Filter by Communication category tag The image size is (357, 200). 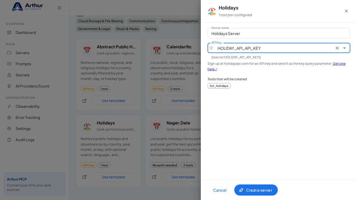click(x=142, y=21)
